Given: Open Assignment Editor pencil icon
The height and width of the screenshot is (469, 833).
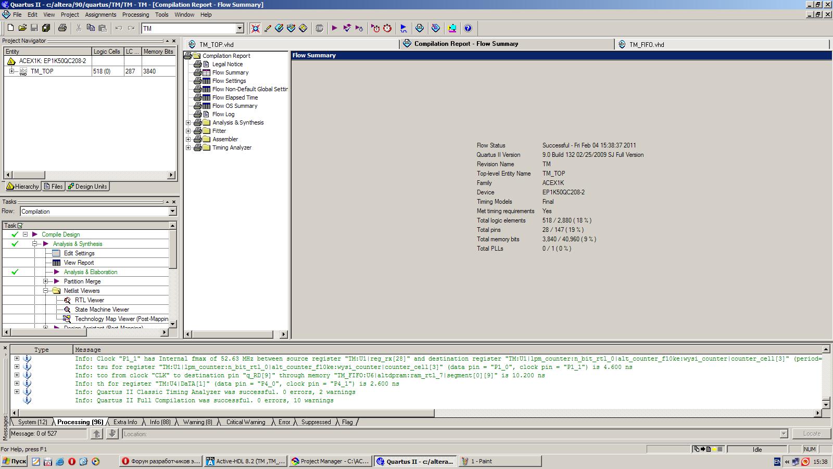Looking at the screenshot, I should click(268, 28).
